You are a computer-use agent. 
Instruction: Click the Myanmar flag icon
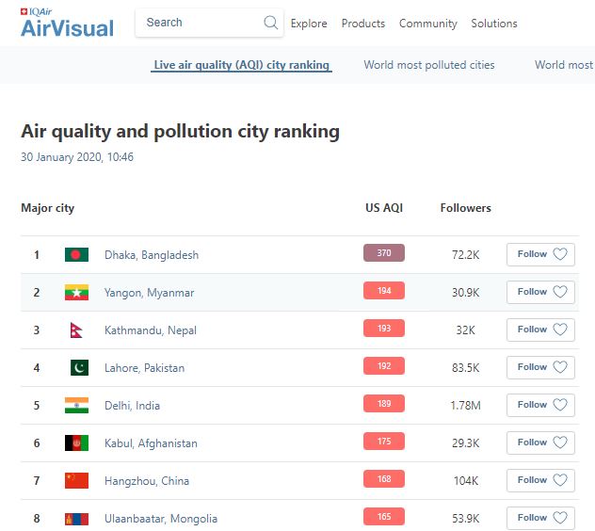[x=76, y=293]
